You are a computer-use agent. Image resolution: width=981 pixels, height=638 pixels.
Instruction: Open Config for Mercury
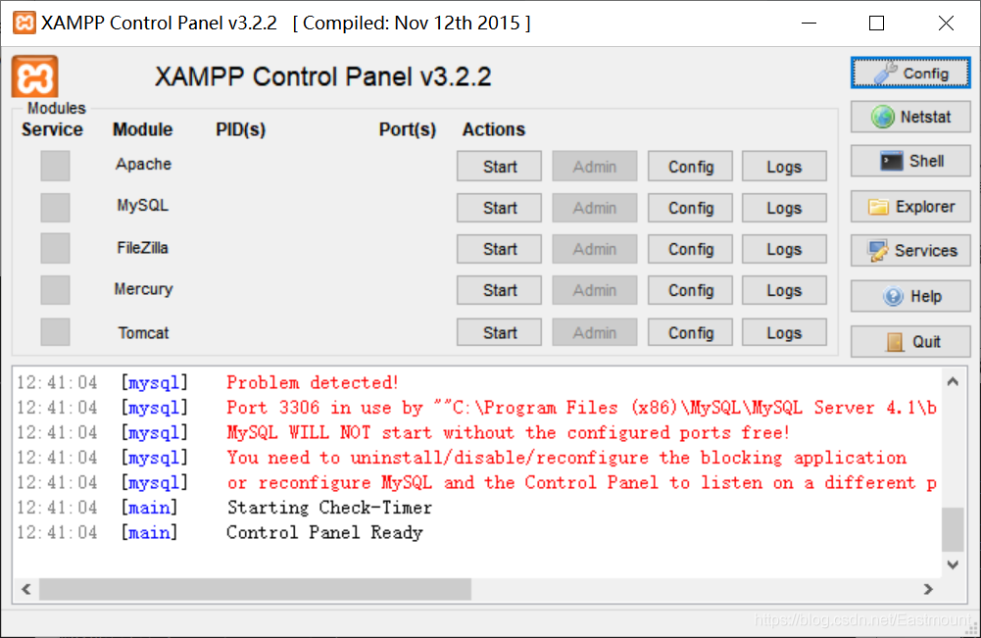point(690,290)
